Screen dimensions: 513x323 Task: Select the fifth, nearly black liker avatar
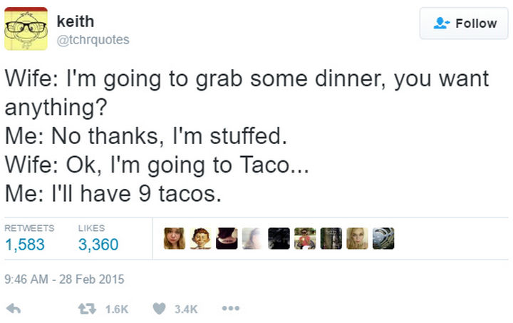tap(279, 239)
